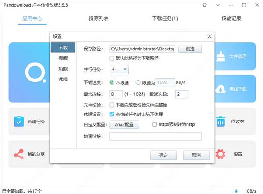Image resolution: width=263 pixels, height=194 pixels.
Task: Select 不限速 radio option
Action: tap(112, 82)
